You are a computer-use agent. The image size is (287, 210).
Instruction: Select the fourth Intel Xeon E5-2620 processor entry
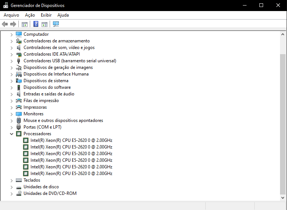coord(71,160)
